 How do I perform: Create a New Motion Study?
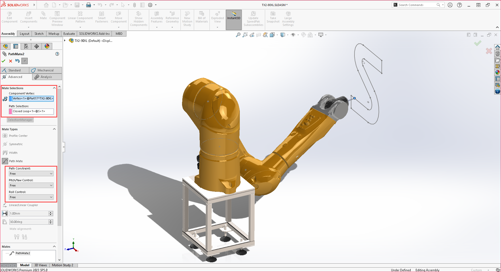[187, 18]
